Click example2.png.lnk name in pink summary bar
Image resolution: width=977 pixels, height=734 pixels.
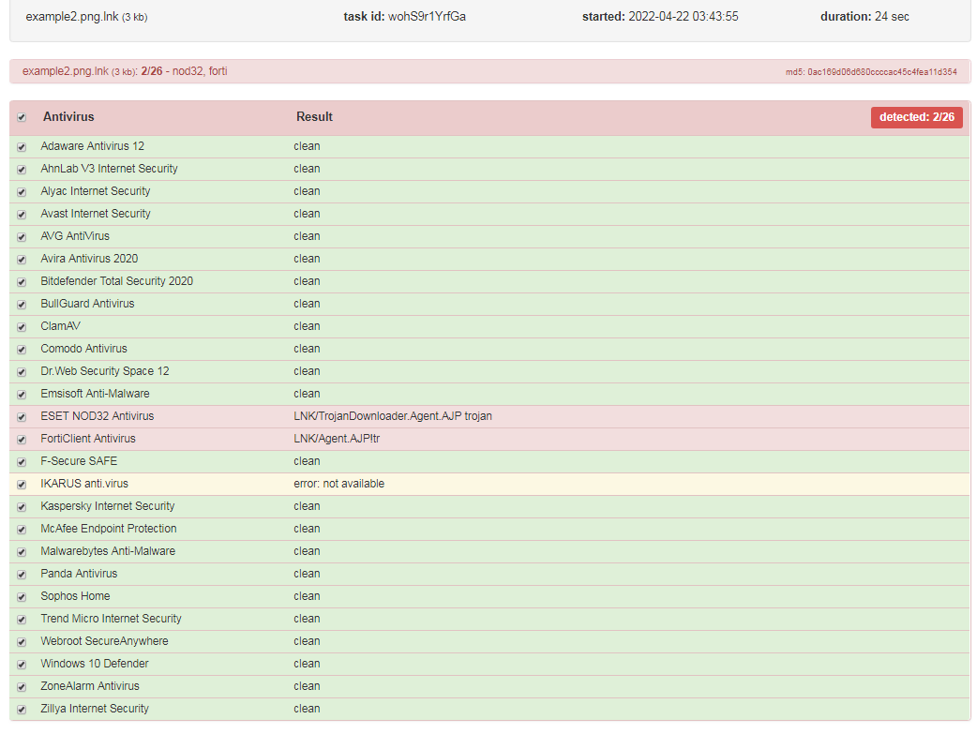pos(66,71)
